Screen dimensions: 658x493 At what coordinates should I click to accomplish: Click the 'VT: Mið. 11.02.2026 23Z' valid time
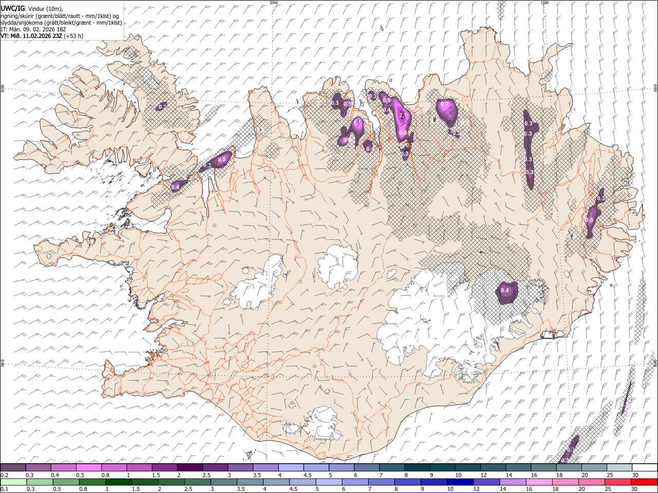31,36
